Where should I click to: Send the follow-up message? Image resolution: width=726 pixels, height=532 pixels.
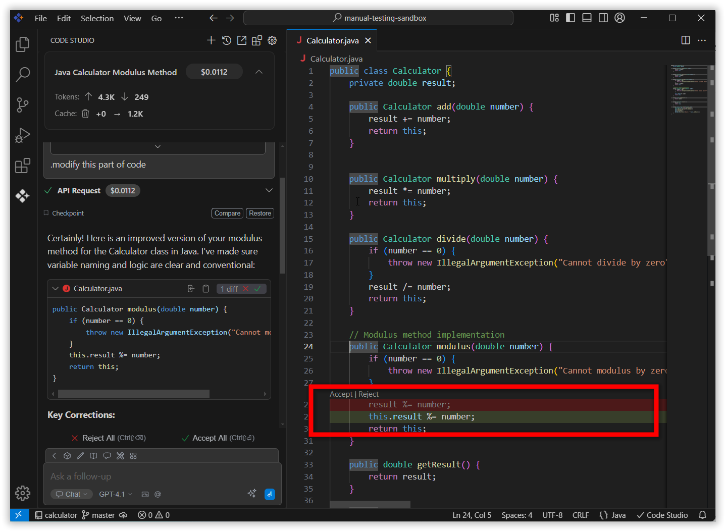[x=270, y=494]
